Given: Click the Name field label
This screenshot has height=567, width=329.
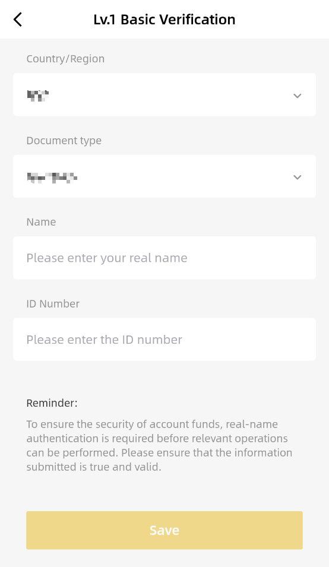Looking at the screenshot, I should 41,222.
